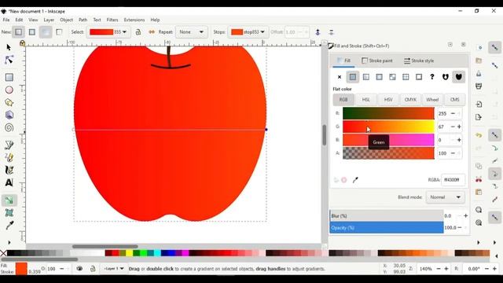Open the Filters menu
Screen dimensions: 503x283
[112, 20]
